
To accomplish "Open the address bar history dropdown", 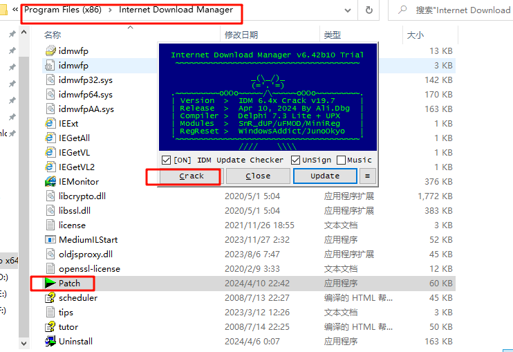I will point(348,10).
